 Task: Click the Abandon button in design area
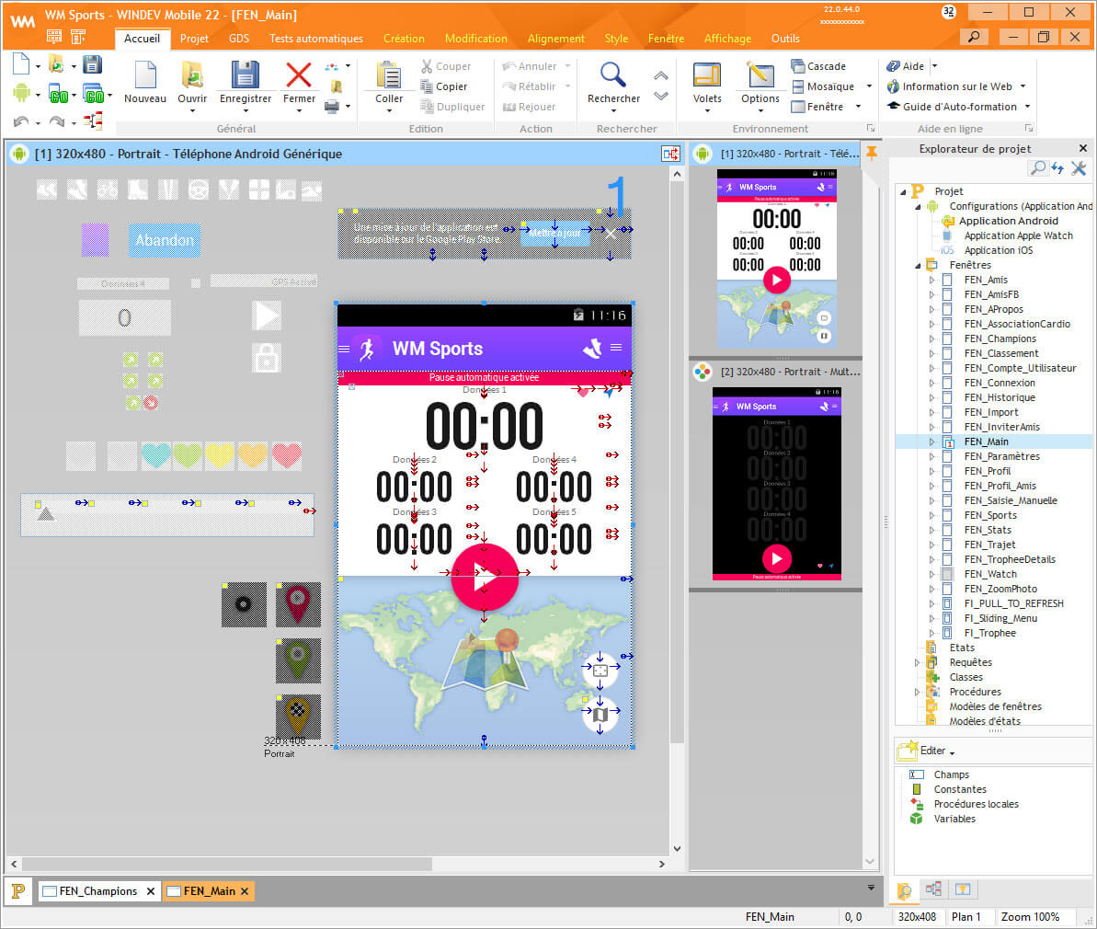click(165, 240)
